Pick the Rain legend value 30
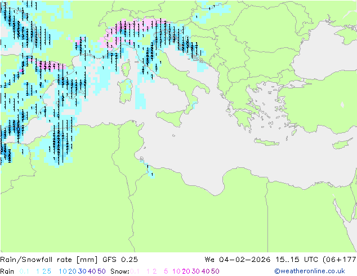The image size is (357, 276). [x=82, y=271]
